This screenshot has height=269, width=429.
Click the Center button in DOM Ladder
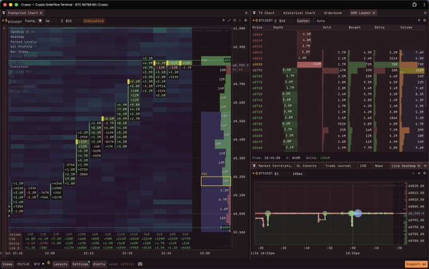(303, 21)
